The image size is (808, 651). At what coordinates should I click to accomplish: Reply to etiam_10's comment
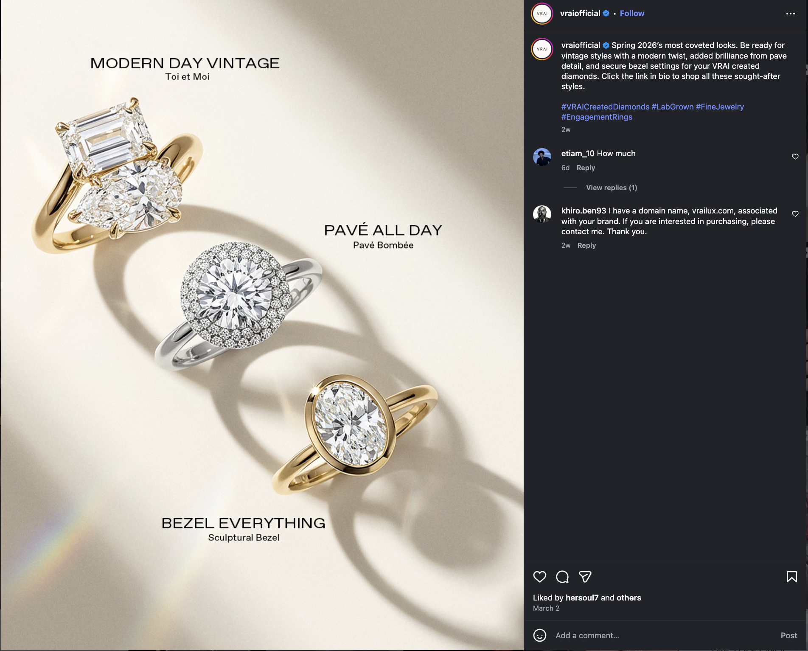(586, 168)
